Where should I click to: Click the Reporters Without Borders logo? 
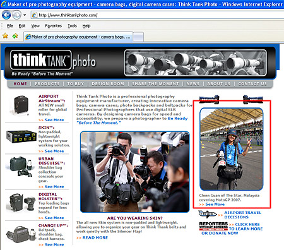213,226
